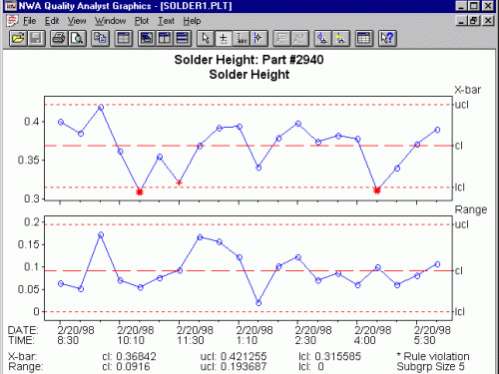Open the File menu
The image size is (499, 374).
click(29, 21)
